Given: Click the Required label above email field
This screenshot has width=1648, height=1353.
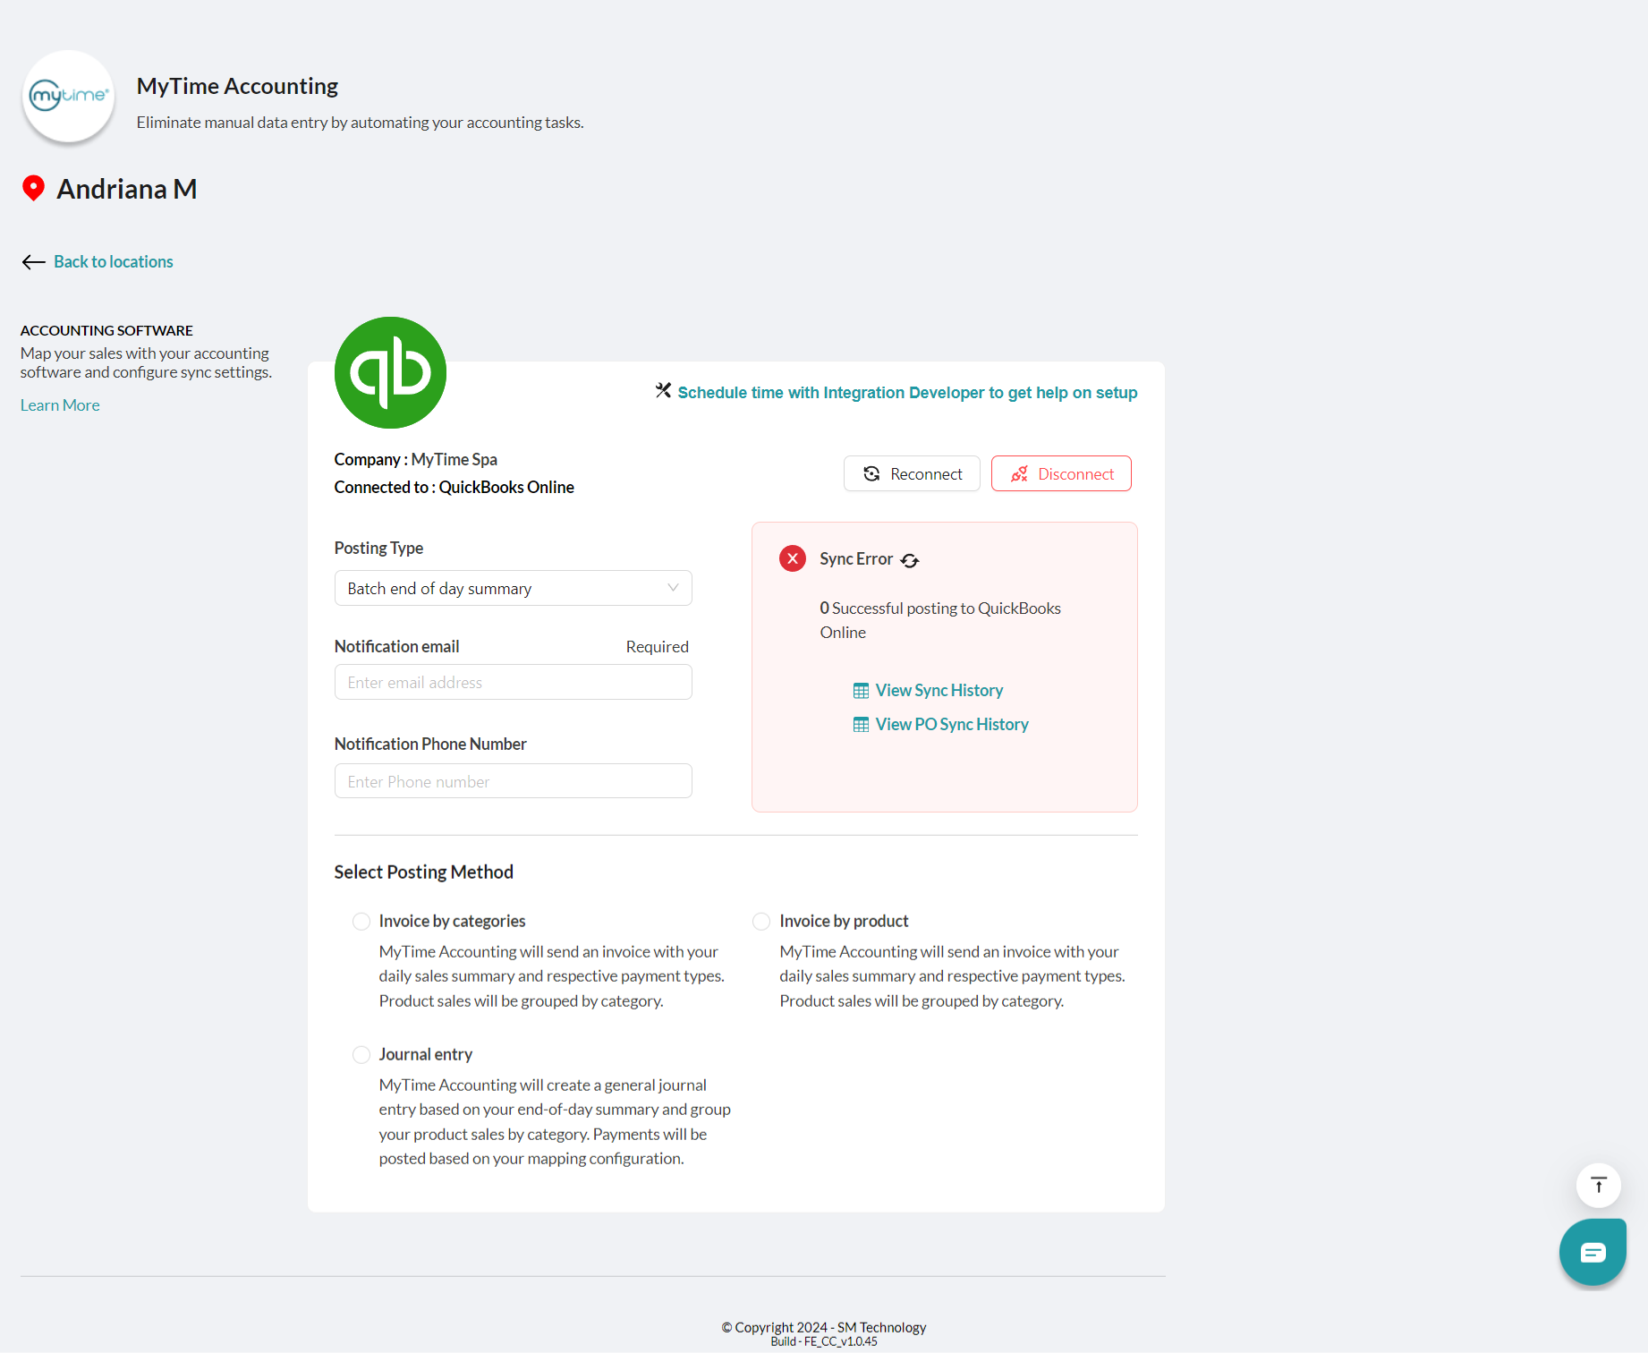Looking at the screenshot, I should click(x=658, y=647).
